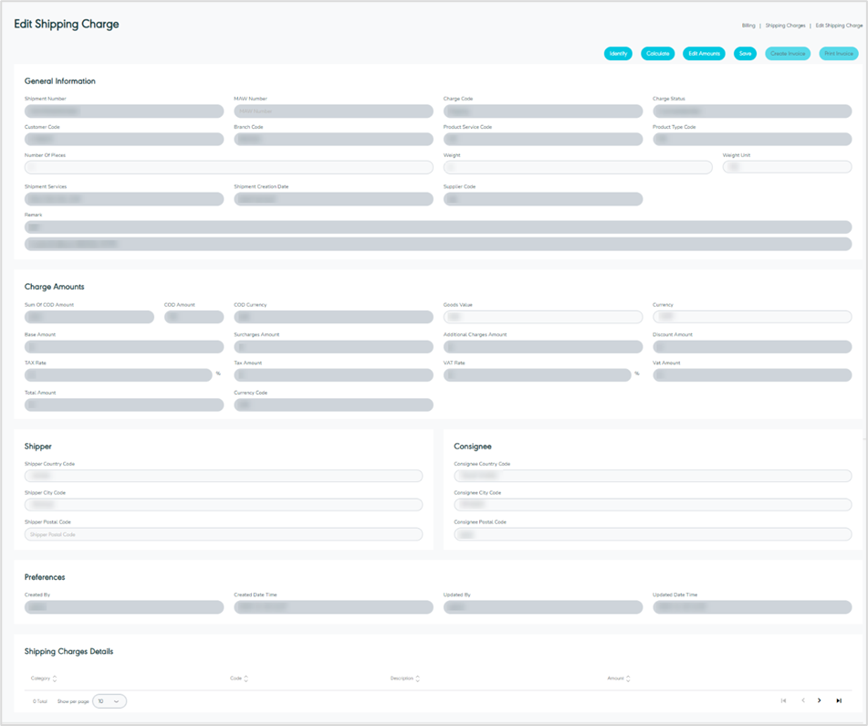
Task: Select the Goods Value input field
Action: 543,317
